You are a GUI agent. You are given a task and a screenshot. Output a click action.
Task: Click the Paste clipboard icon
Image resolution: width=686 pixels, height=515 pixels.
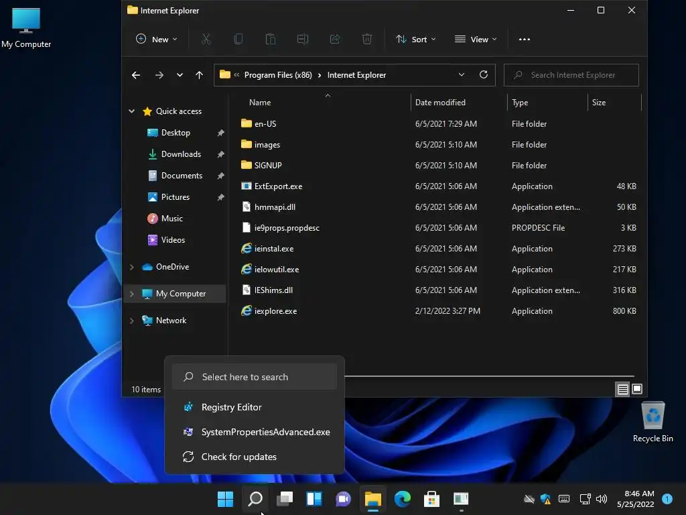(x=271, y=40)
